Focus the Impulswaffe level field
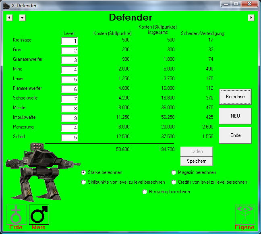Screen dimensions: 261x234 (69, 118)
